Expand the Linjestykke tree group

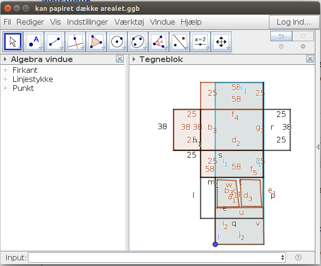point(5,79)
